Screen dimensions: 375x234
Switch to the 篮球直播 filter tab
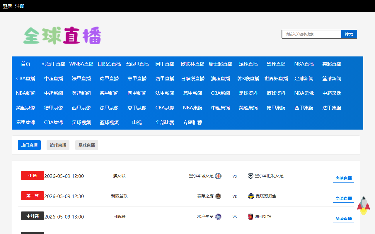tap(58, 145)
